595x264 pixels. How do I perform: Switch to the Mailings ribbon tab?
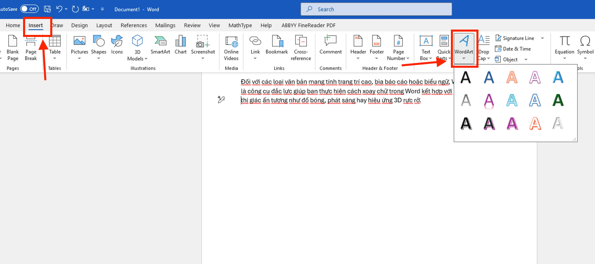pos(165,25)
